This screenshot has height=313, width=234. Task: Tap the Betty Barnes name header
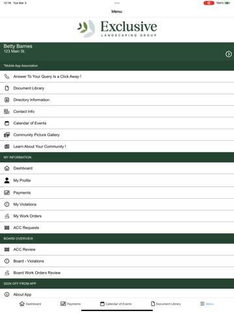18,46
